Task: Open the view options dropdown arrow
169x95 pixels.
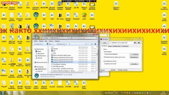Action: point(88,44)
